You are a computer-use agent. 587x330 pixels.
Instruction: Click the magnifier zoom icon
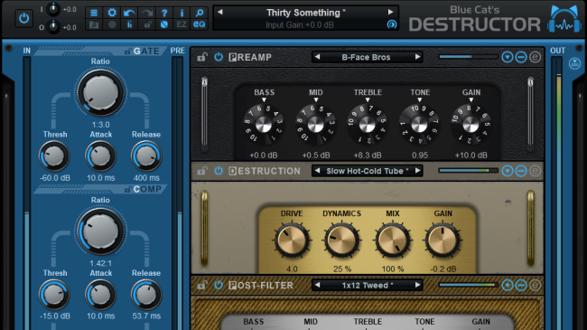(200, 13)
